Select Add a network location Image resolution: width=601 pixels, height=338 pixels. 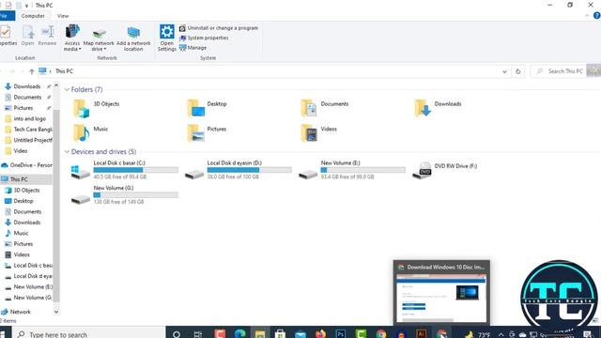tap(133, 38)
